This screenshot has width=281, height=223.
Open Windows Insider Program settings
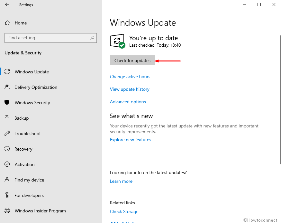tap(40, 211)
